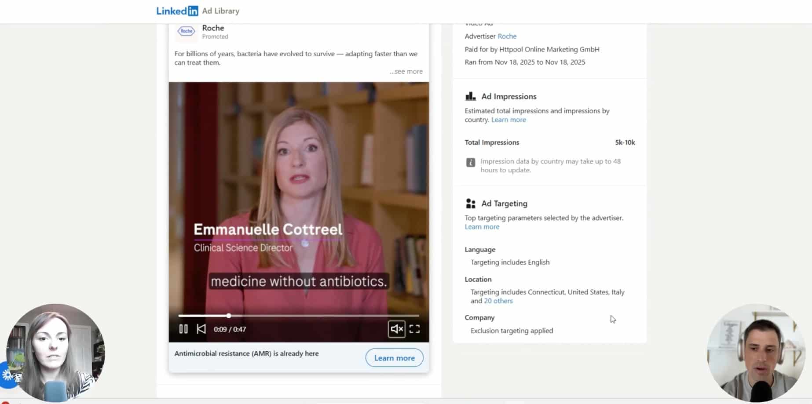Restart video with skip-back icon
Viewport: 812px width, 404px height.
point(201,329)
